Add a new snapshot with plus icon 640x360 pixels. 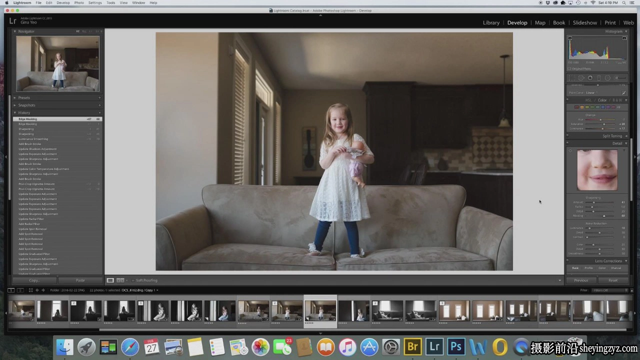[99, 105]
